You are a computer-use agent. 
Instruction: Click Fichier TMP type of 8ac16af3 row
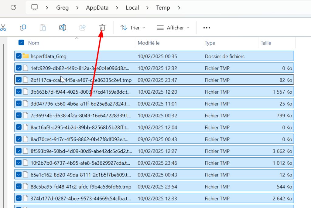click(x=217, y=127)
